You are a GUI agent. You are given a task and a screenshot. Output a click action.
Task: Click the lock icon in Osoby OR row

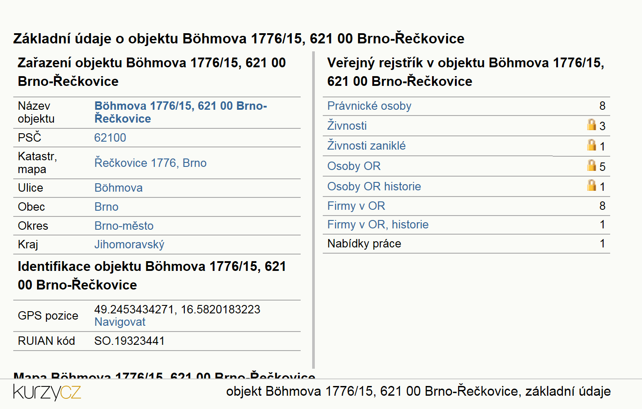pyautogui.click(x=592, y=165)
